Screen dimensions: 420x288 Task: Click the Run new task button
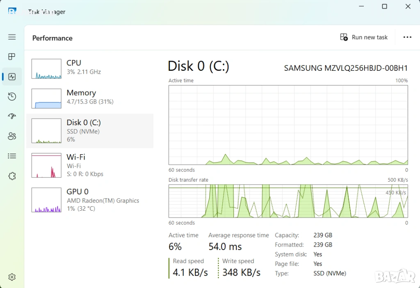click(x=364, y=37)
